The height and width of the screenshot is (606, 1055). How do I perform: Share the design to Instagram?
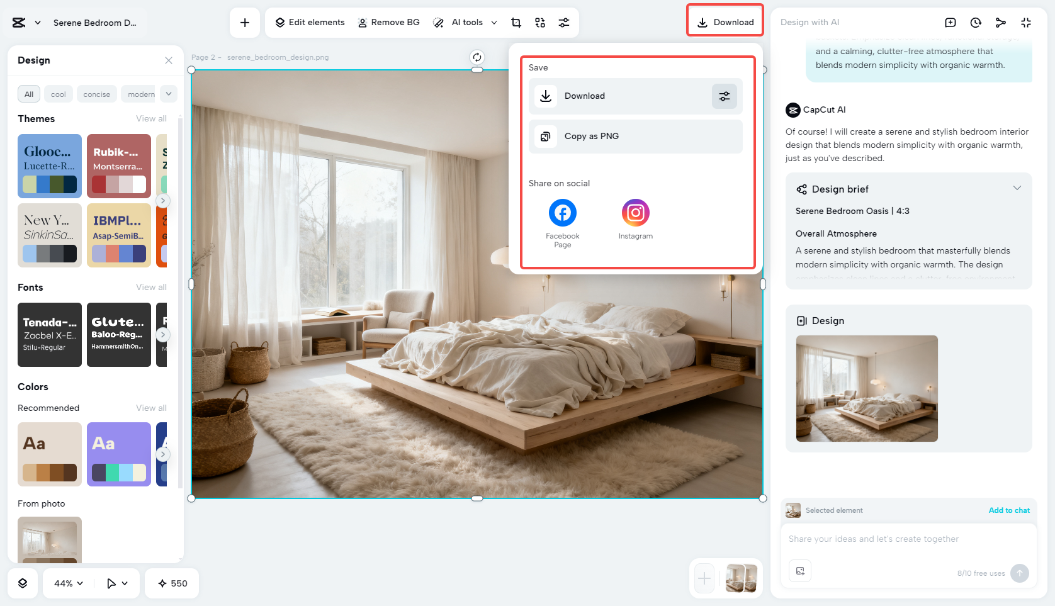pos(635,213)
